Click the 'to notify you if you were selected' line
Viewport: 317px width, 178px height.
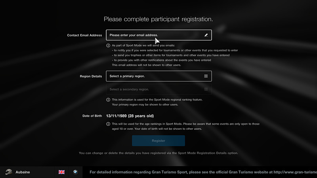tap(175, 50)
